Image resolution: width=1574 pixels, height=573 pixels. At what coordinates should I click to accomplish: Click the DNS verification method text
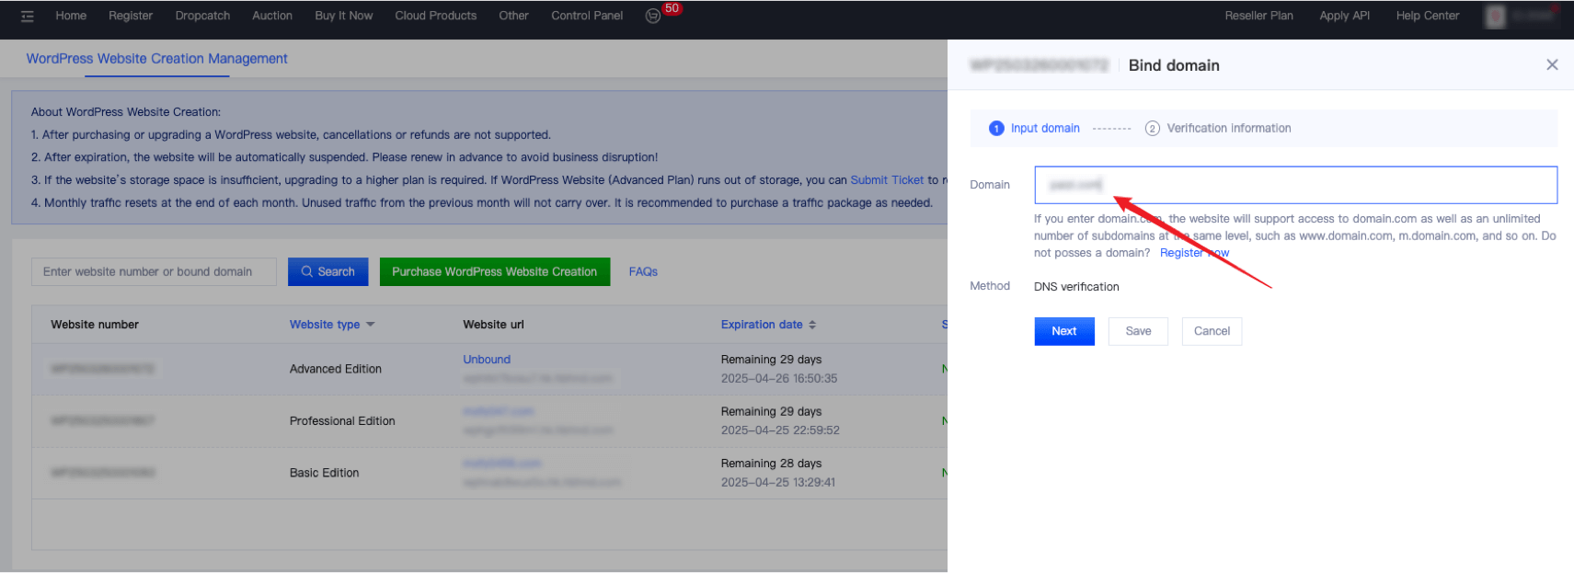click(1076, 287)
